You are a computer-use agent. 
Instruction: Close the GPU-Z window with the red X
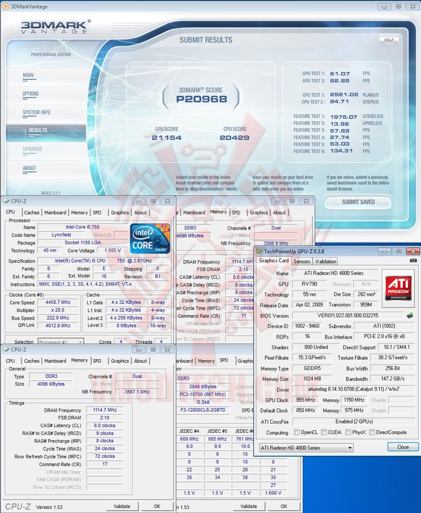[413, 251]
